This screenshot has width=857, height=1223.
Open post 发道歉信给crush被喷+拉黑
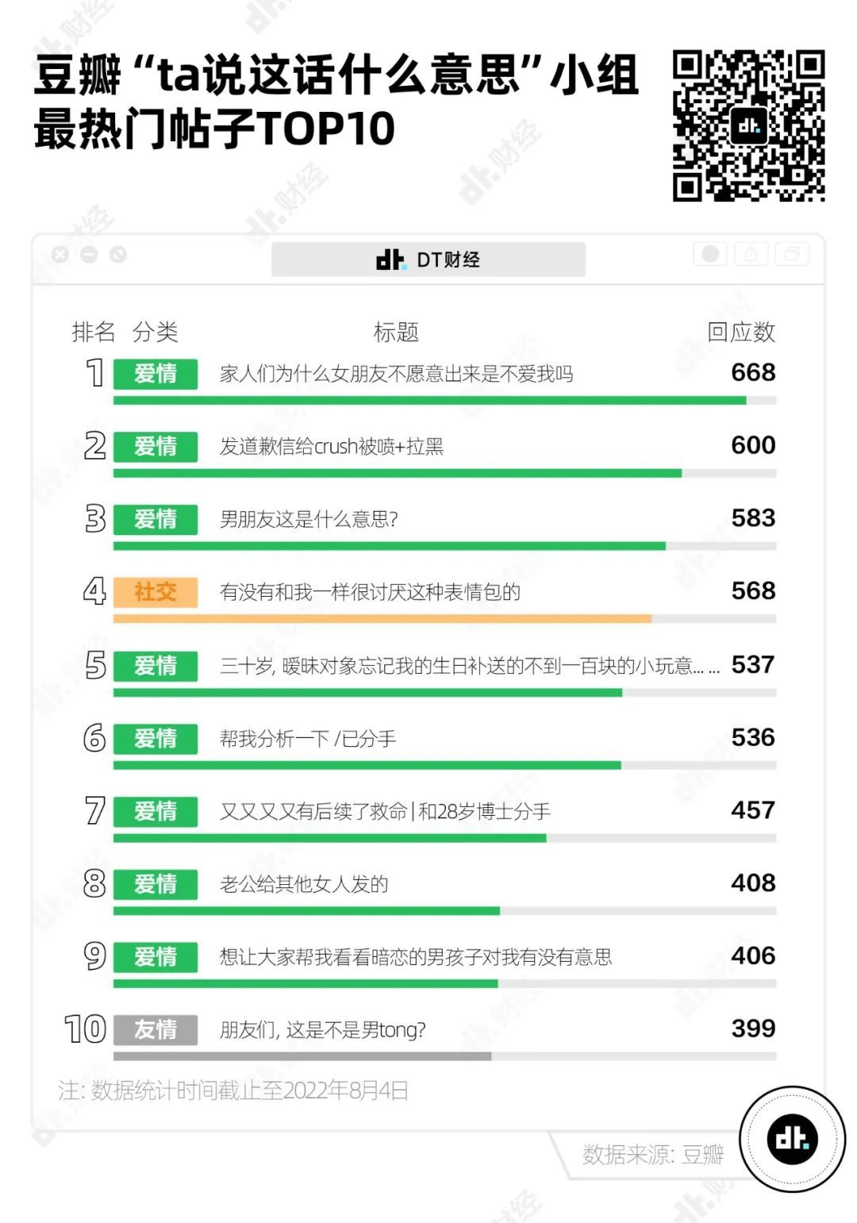click(x=332, y=447)
